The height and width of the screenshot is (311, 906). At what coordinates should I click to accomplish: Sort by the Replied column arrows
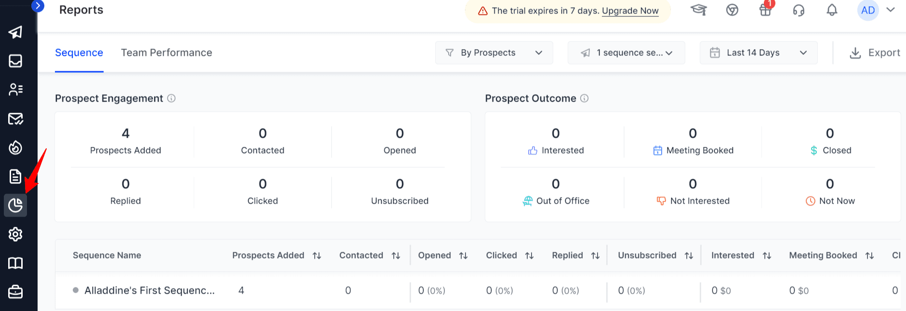point(595,256)
